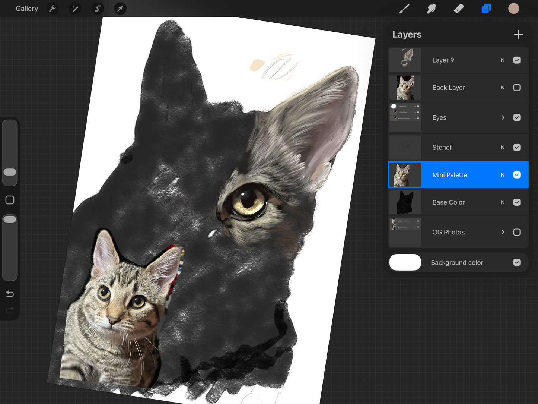Tap the square modify button on sidebar
Image resolution: width=538 pixels, height=404 pixels.
10,200
